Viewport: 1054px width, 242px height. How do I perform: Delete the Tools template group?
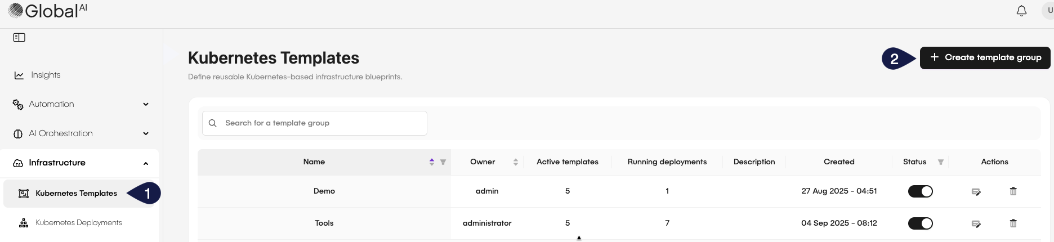(1013, 223)
